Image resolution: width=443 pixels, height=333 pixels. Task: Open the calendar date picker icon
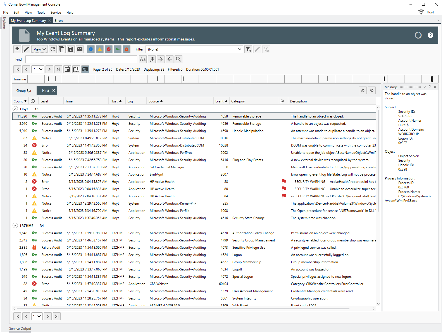tap(67, 69)
